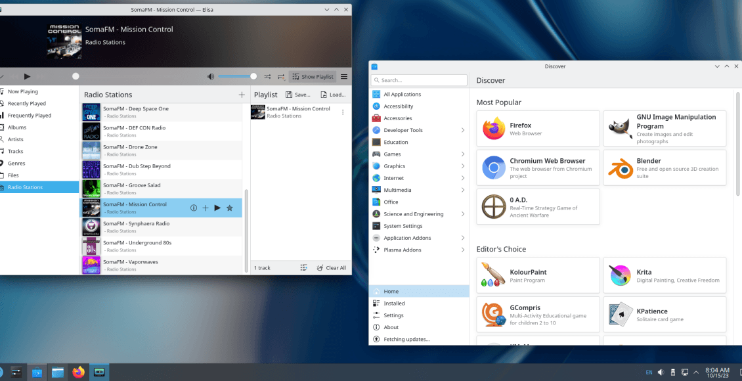Mute Elisa's volume icon
Image resolution: width=742 pixels, height=381 pixels.
[x=210, y=76]
